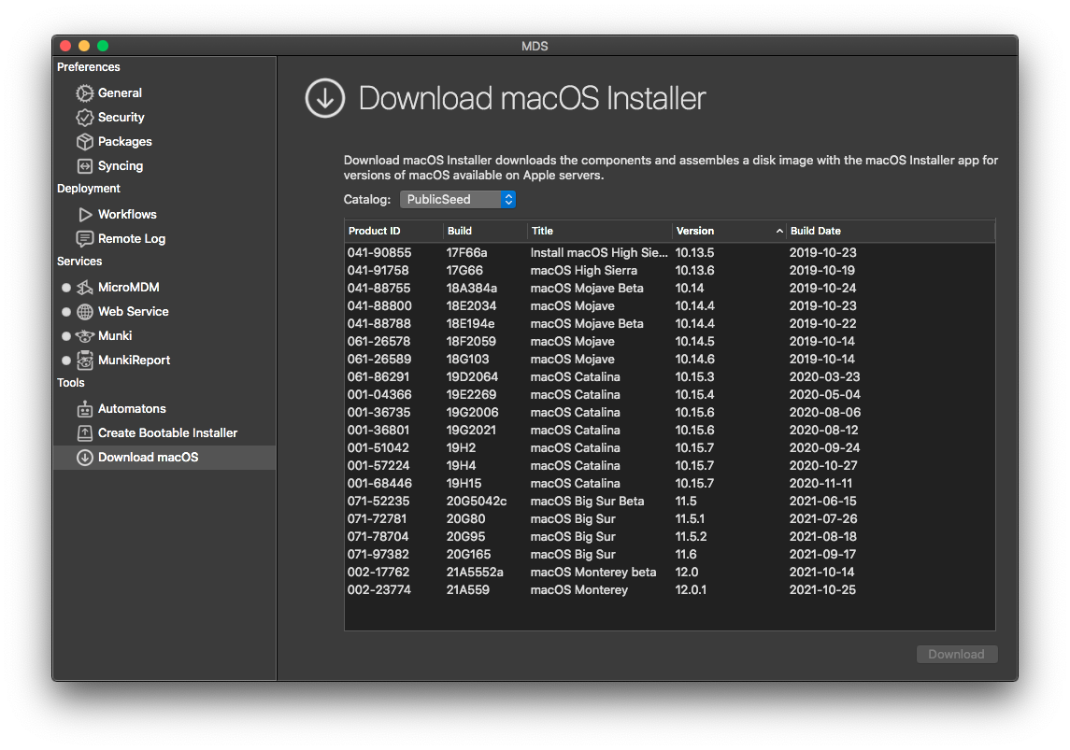Viewport: 1070px width, 750px height.
Task: Open Syncing arrows icon
Action: click(x=85, y=165)
